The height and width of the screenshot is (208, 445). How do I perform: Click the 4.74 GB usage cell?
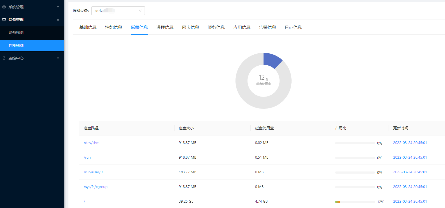(261, 201)
